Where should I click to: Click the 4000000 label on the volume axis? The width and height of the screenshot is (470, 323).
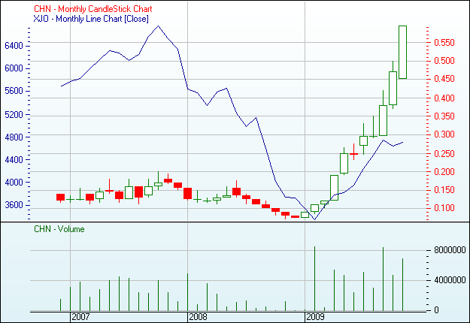(x=450, y=280)
